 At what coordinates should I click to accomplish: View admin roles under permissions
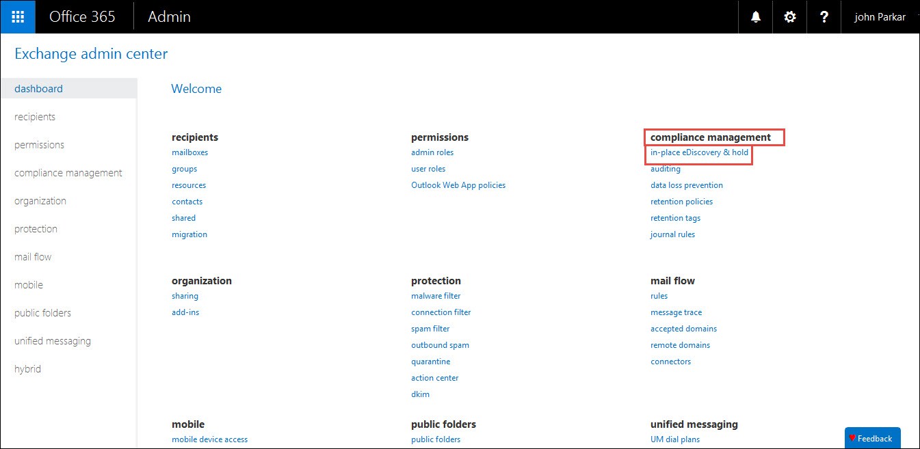(x=432, y=152)
